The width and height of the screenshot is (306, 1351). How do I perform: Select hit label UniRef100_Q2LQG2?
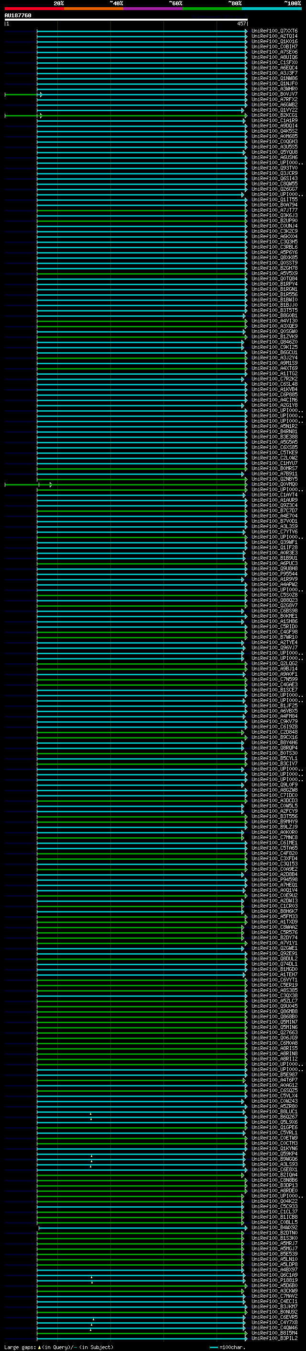coord(274,664)
